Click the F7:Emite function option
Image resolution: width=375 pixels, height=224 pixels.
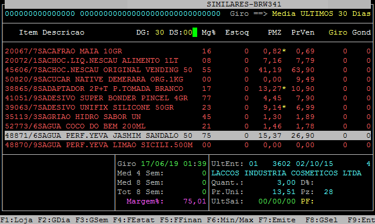[277, 220]
